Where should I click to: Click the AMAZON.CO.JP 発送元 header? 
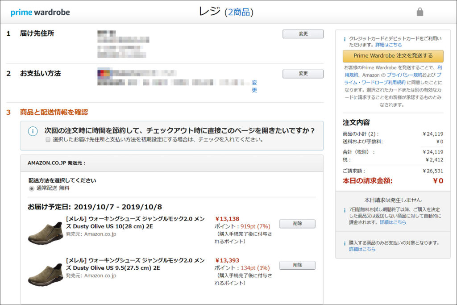57,163
